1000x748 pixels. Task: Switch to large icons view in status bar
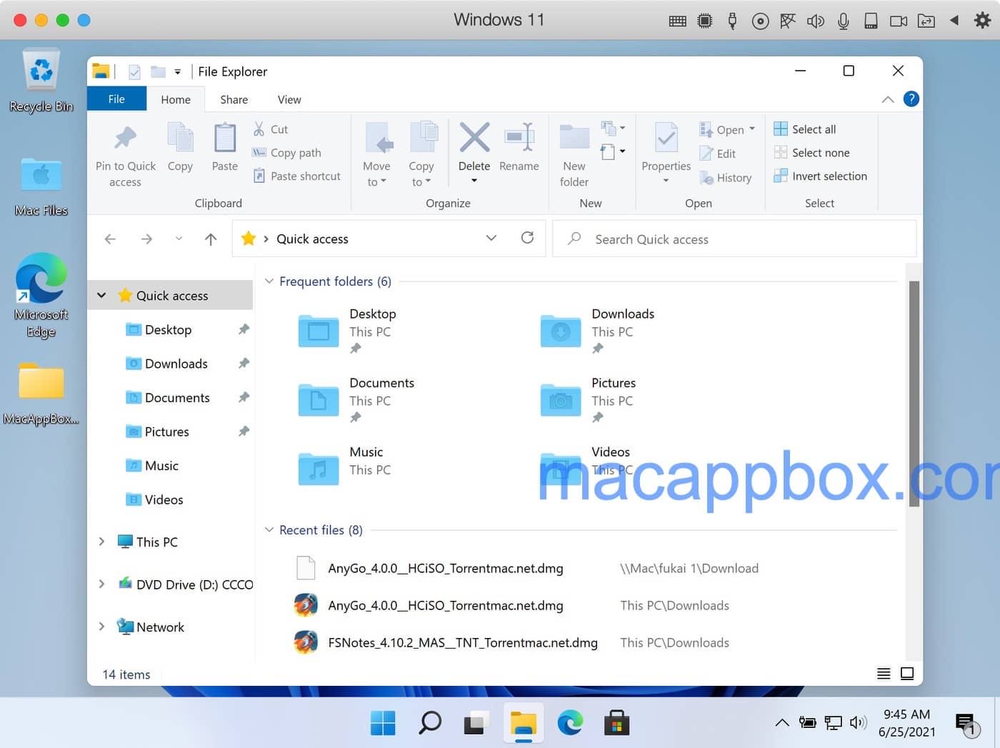[x=907, y=674]
